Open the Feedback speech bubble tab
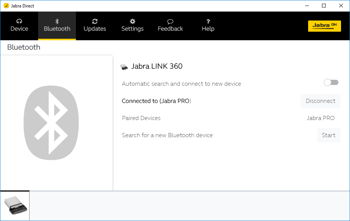 [x=170, y=25]
